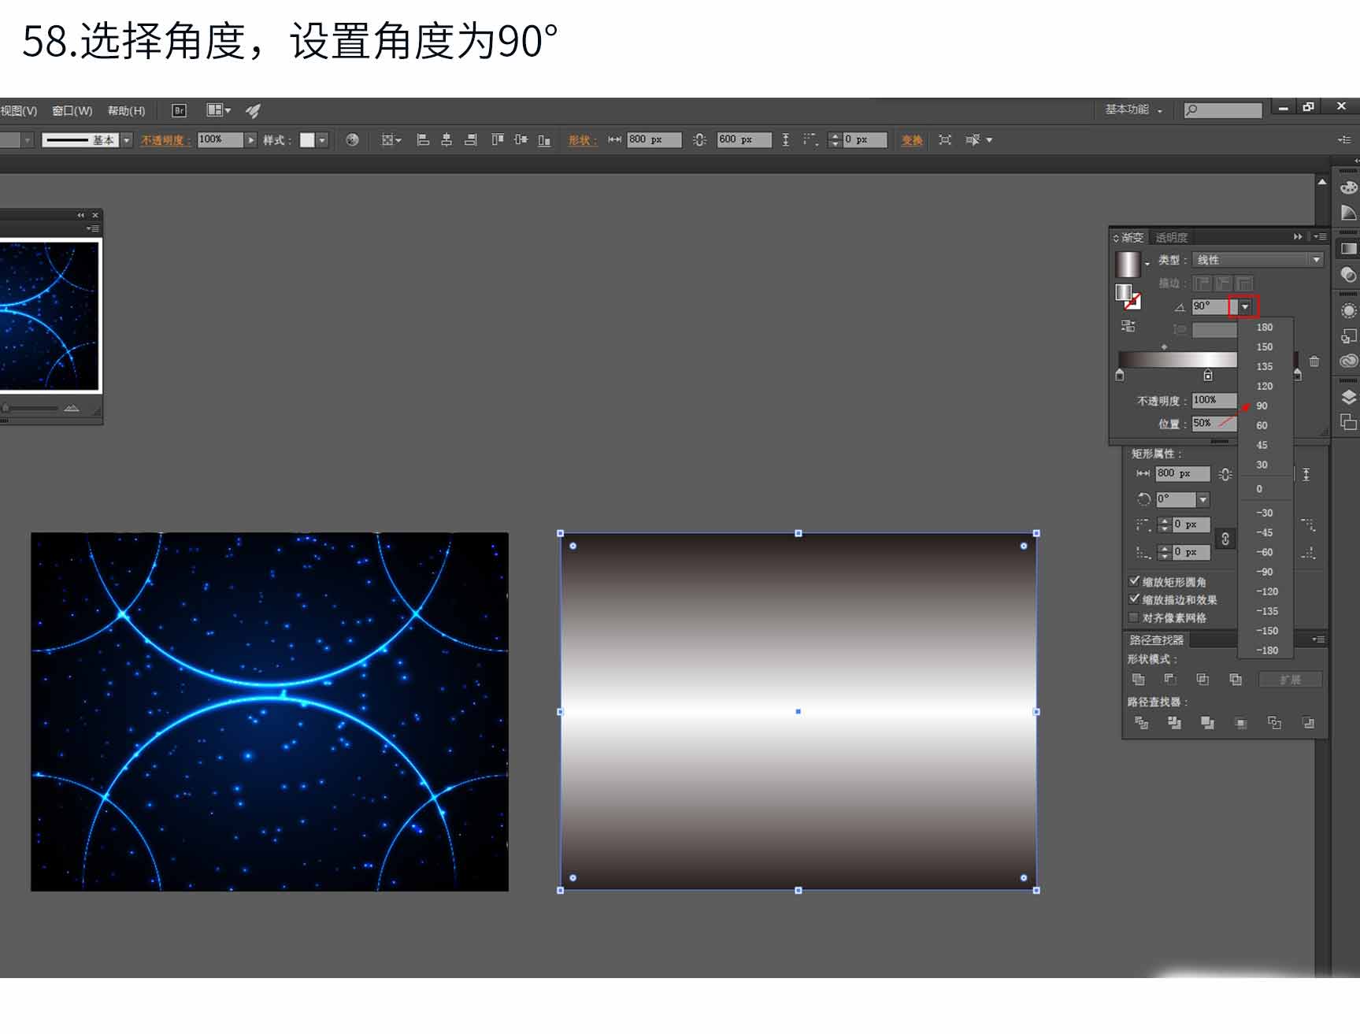
Task: Click the gradient fill preview swatch
Action: (x=1128, y=263)
